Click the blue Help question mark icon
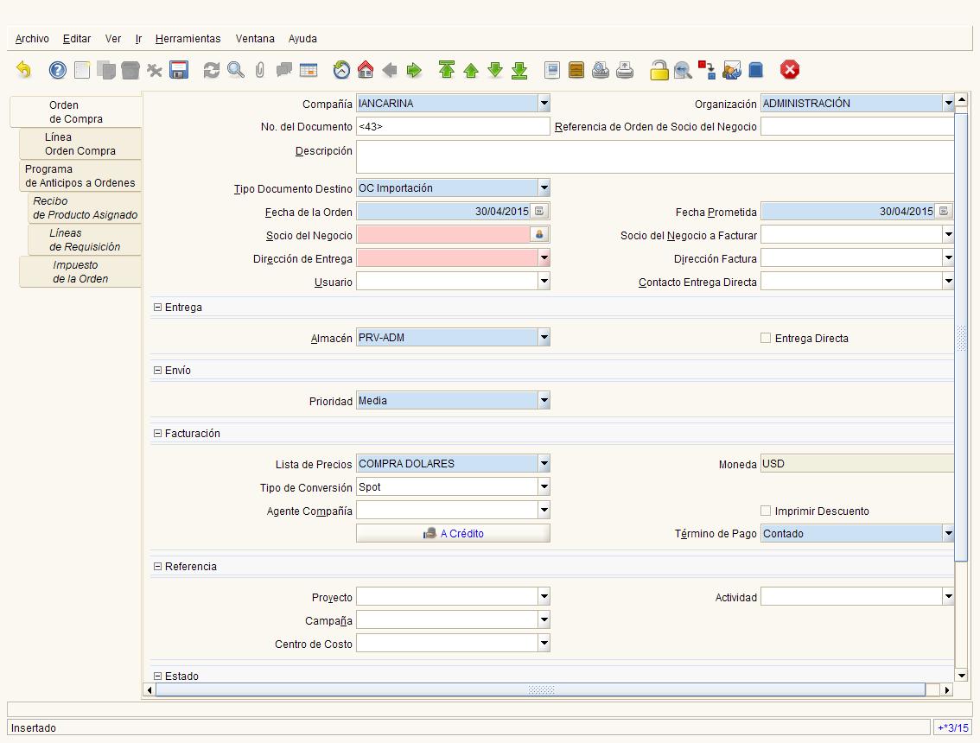980x743 pixels. (x=58, y=70)
